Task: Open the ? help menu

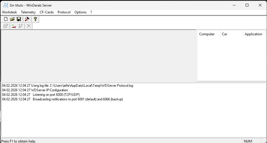Action: 91,12
